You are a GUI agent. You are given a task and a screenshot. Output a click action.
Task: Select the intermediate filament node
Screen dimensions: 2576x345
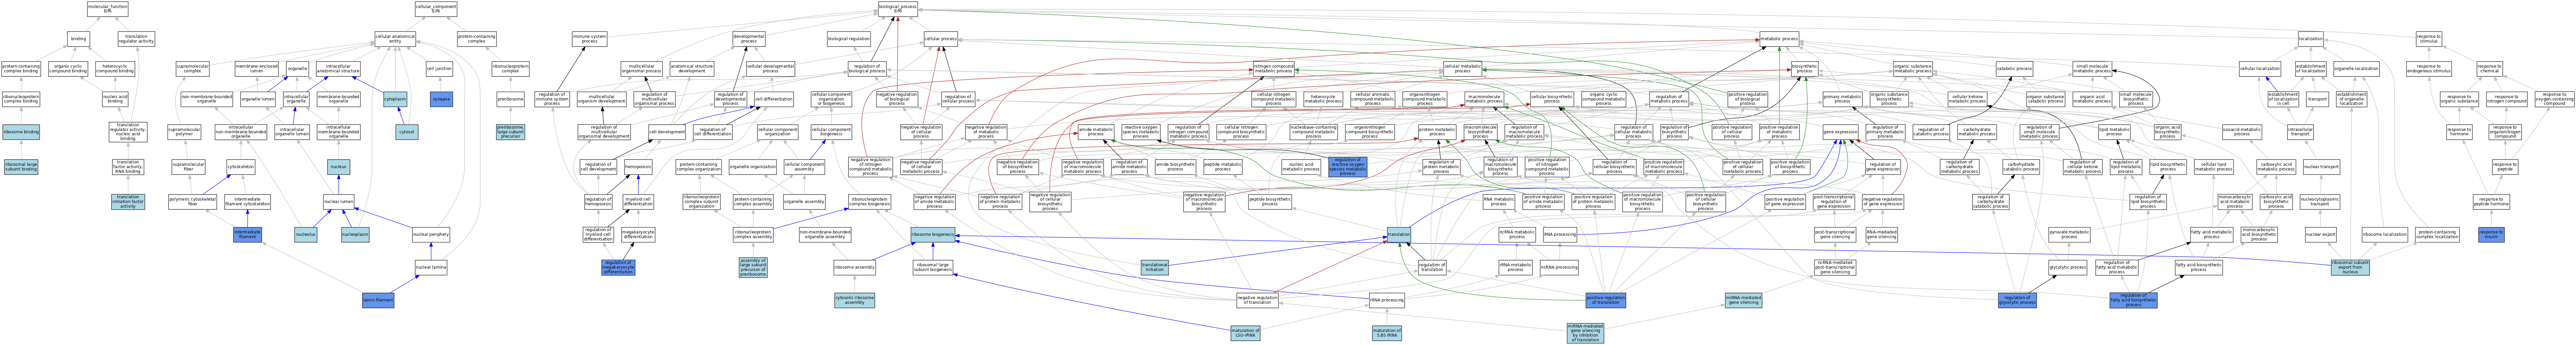tap(247, 234)
